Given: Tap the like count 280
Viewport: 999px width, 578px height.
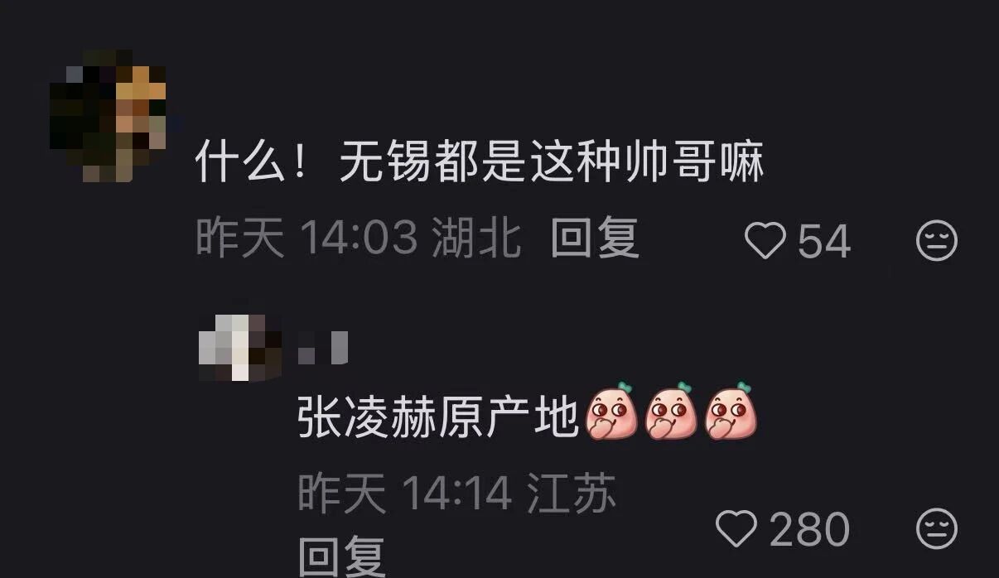Looking at the screenshot, I should pyautogui.click(x=809, y=529).
